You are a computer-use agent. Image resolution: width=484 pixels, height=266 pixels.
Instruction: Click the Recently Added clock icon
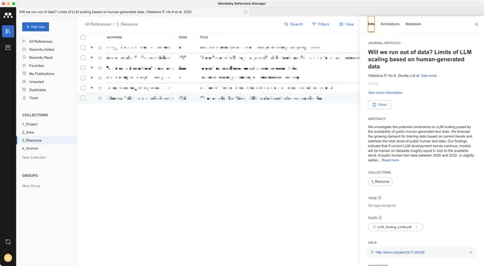(24, 49)
